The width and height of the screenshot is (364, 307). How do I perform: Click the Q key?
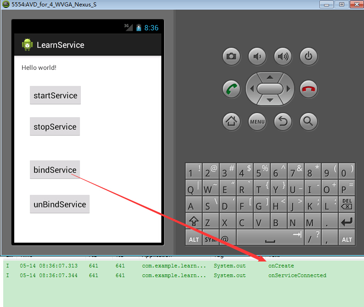(194, 188)
